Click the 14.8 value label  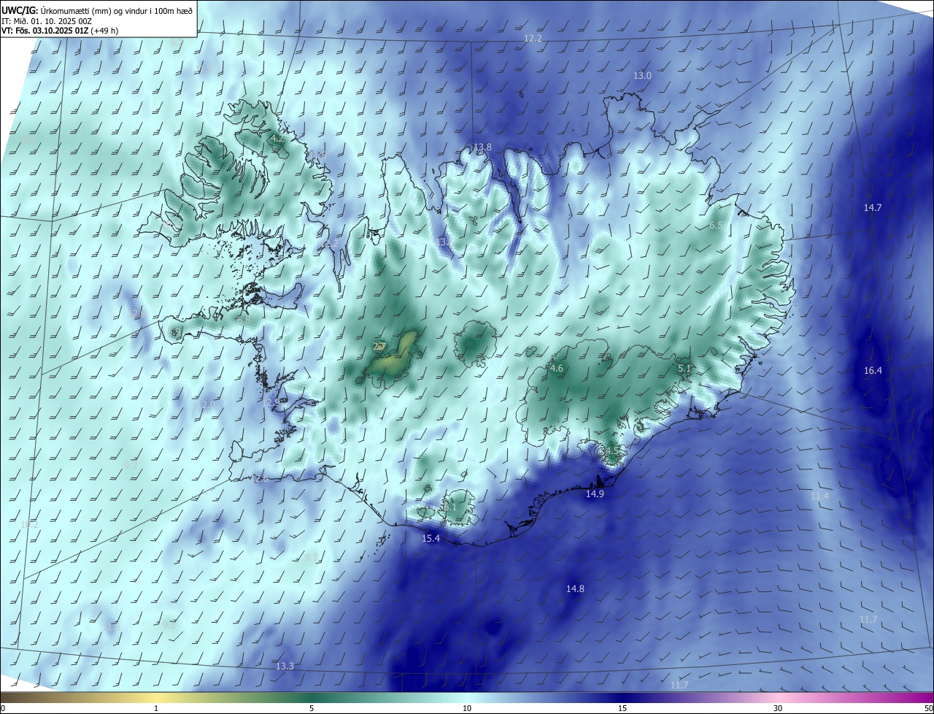575,589
